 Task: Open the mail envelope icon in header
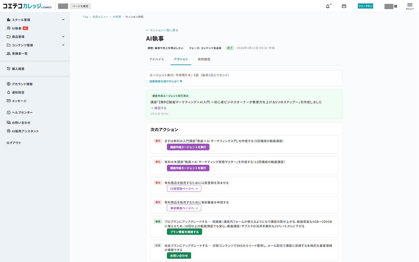(344, 6)
